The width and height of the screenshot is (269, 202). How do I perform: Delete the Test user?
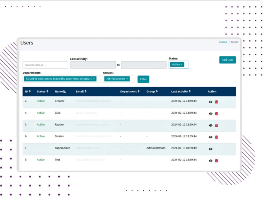pos(217,161)
